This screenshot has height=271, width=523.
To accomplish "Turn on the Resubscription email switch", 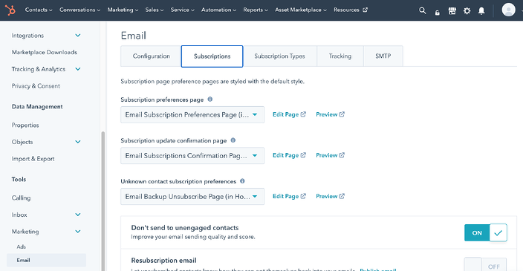I will point(485,265).
